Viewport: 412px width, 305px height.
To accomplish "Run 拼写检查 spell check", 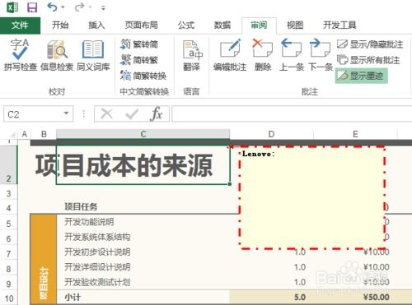I will click(20, 55).
